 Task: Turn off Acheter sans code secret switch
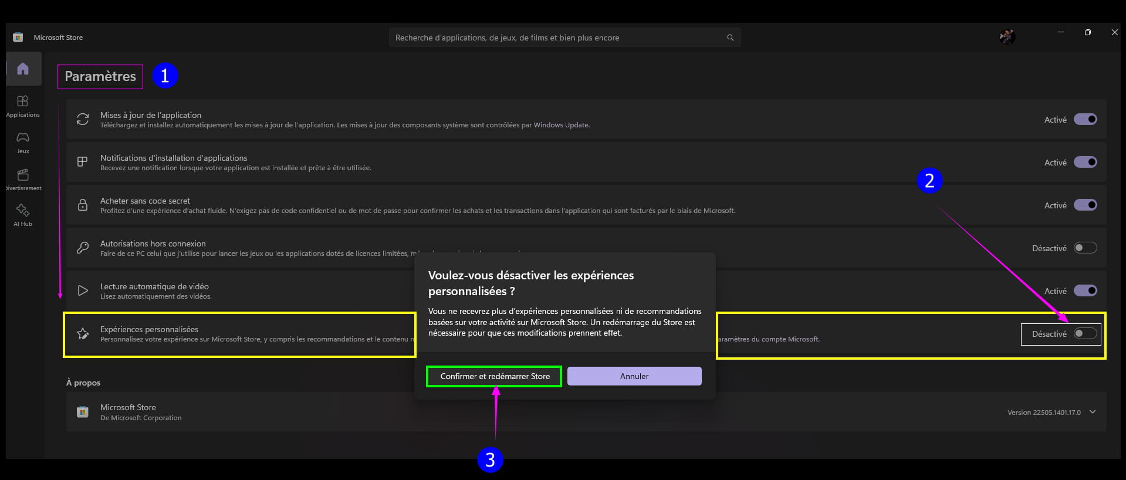1085,205
